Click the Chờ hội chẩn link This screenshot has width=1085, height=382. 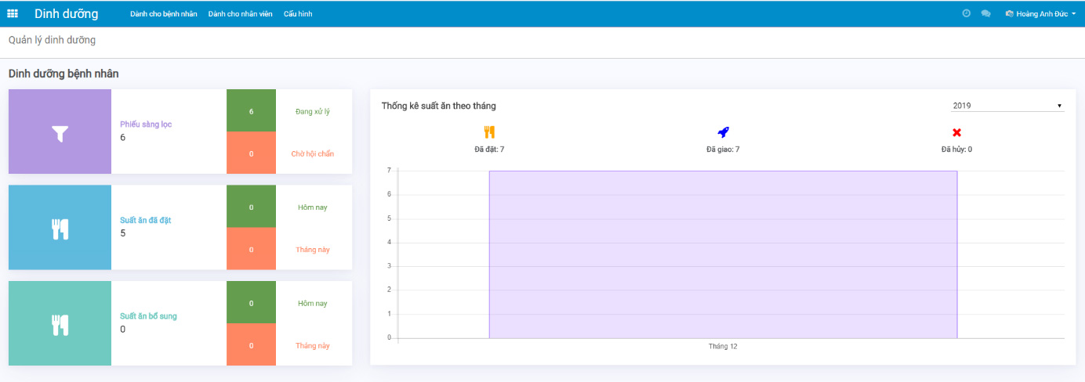click(x=313, y=153)
